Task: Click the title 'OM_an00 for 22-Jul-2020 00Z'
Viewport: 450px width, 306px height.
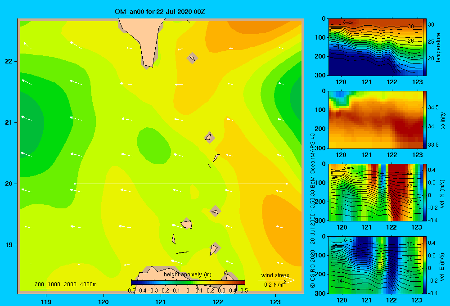Action: point(160,12)
